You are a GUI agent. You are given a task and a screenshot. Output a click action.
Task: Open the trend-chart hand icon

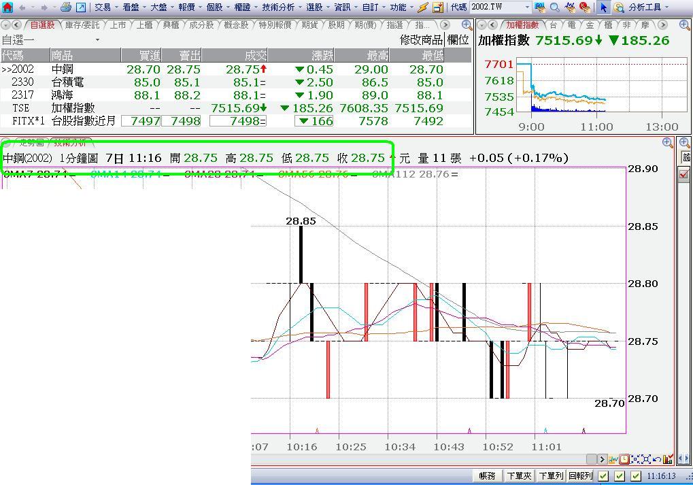click(x=570, y=7)
